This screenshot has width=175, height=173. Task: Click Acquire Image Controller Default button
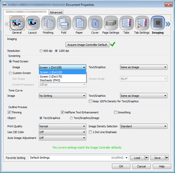click(87, 45)
